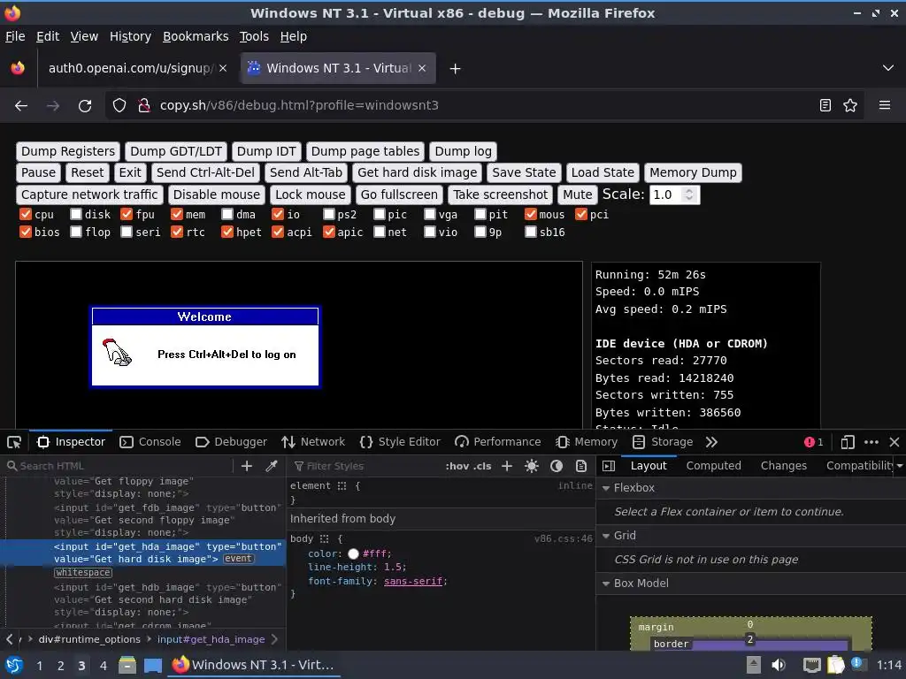Click Take screenshot button
The image size is (906, 679).
[501, 195]
